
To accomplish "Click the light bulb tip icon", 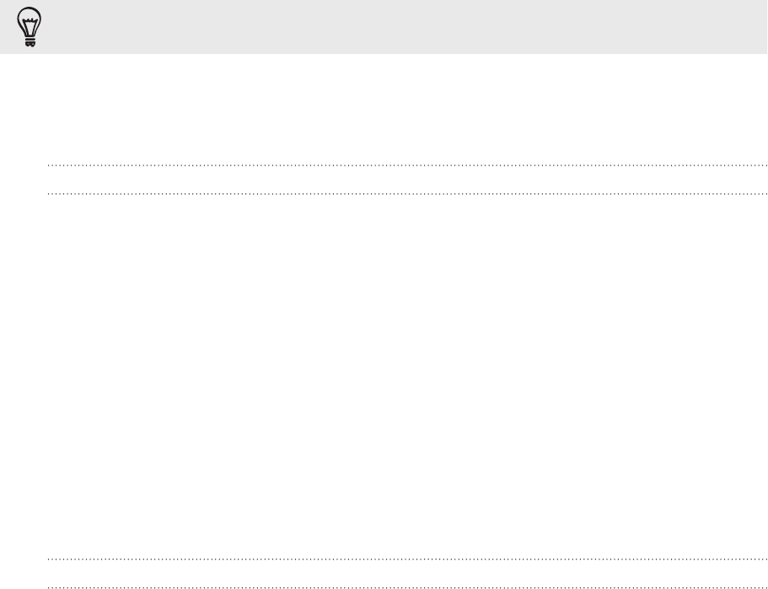I will click(x=30, y=27).
